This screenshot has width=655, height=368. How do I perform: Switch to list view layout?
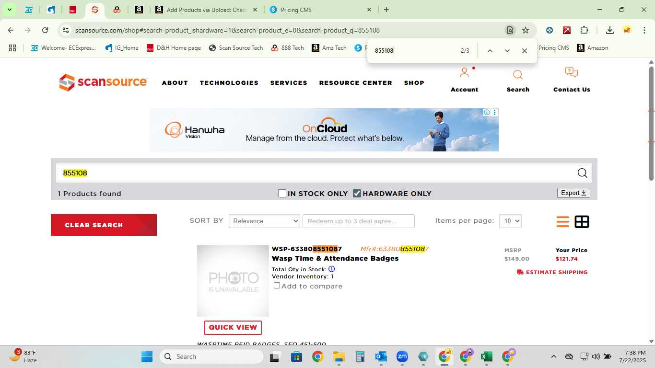click(x=563, y=222)
